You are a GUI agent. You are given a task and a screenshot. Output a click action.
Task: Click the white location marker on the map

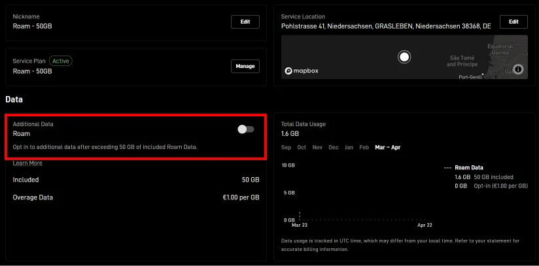click(x=404, y=57)
